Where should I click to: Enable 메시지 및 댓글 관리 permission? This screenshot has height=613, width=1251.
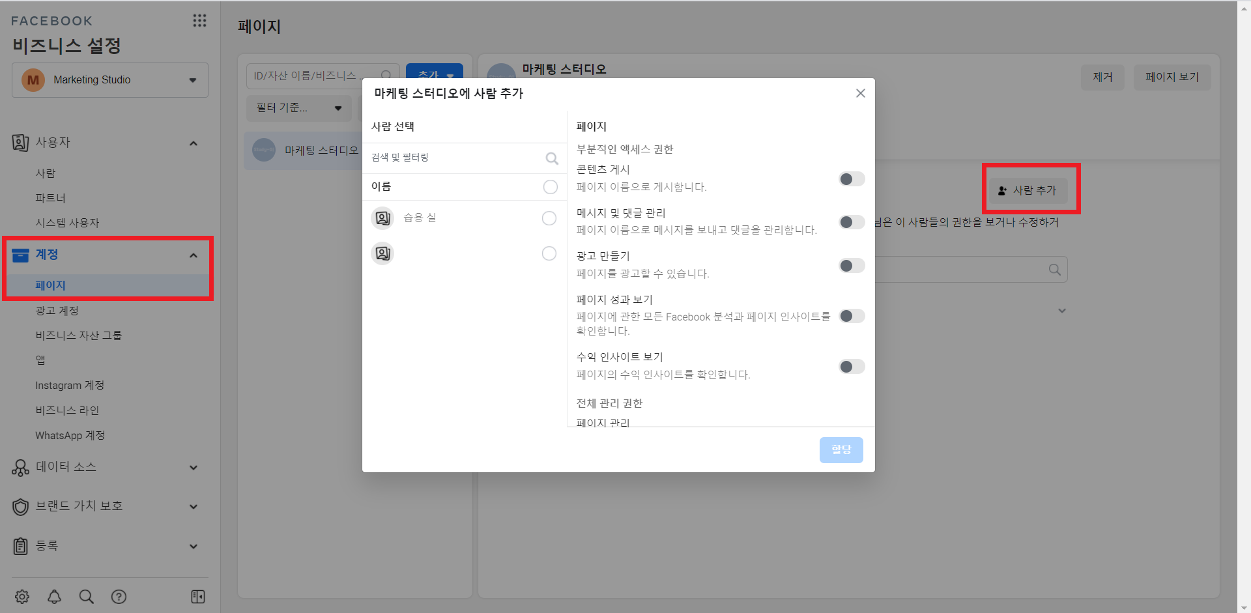[x=852, y=222]
